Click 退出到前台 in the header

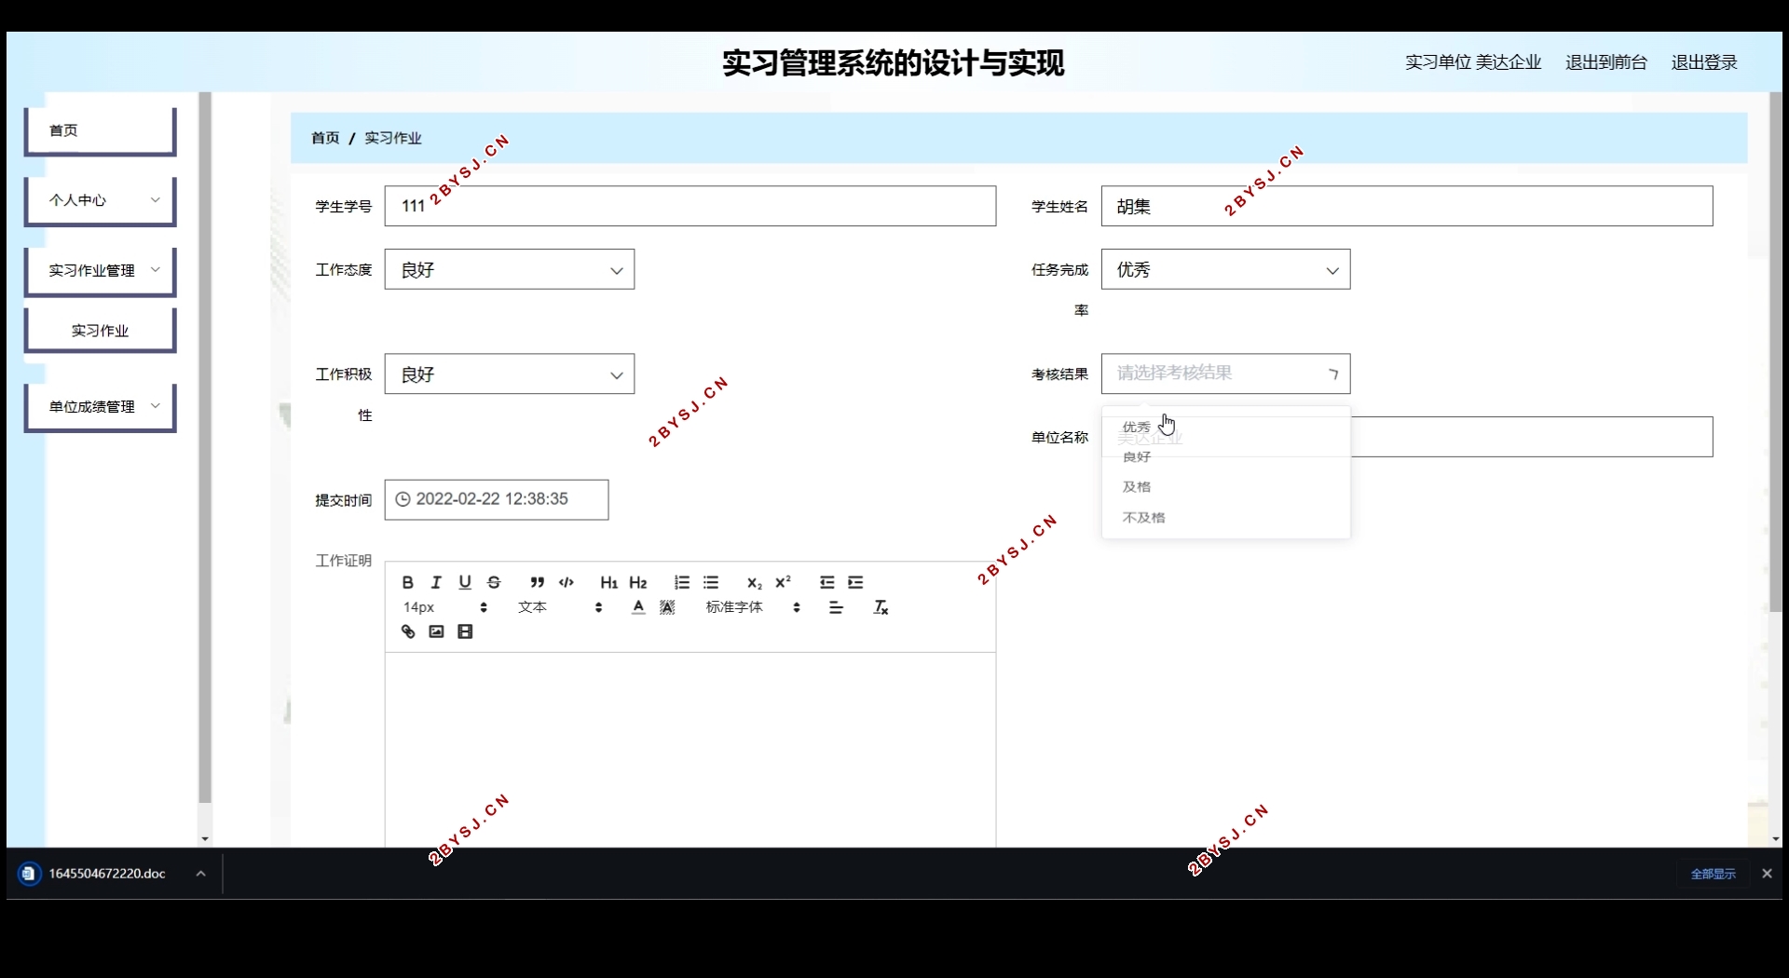[x=1606, y=62]
